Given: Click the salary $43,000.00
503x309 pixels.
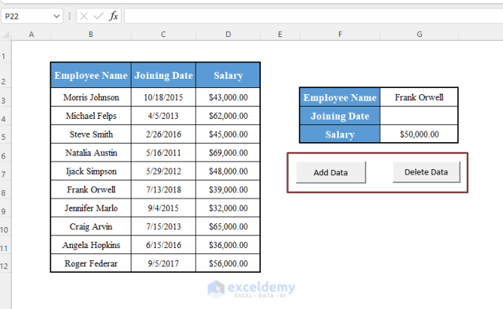Looking at the screenshot, I should [228, 97].
